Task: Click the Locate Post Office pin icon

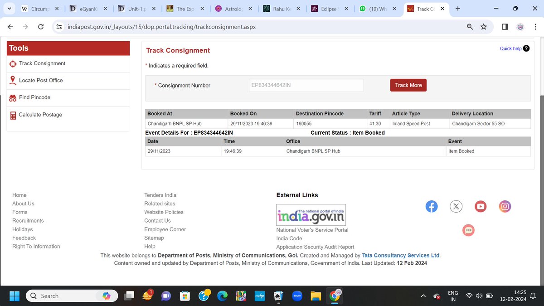Action: (x=13, y=80)
